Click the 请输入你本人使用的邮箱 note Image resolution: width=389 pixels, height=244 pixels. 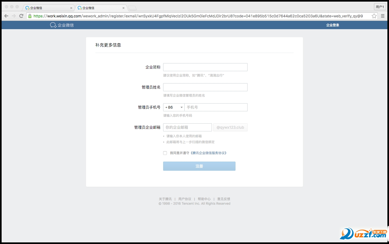coord(184,136)
